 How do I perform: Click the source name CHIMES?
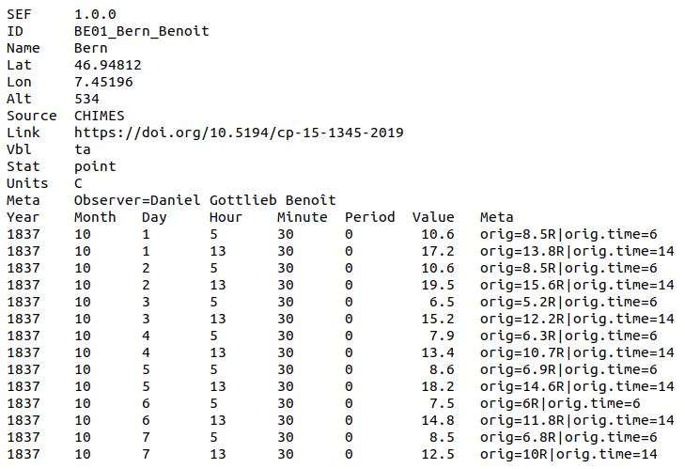point(99,116)
